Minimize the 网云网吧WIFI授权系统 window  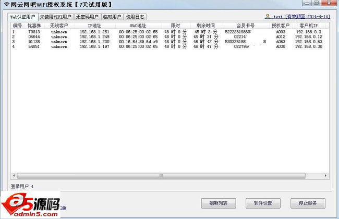point(307,3)
